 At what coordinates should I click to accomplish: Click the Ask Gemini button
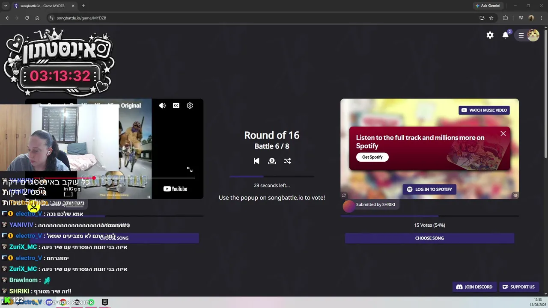point(488,6)
